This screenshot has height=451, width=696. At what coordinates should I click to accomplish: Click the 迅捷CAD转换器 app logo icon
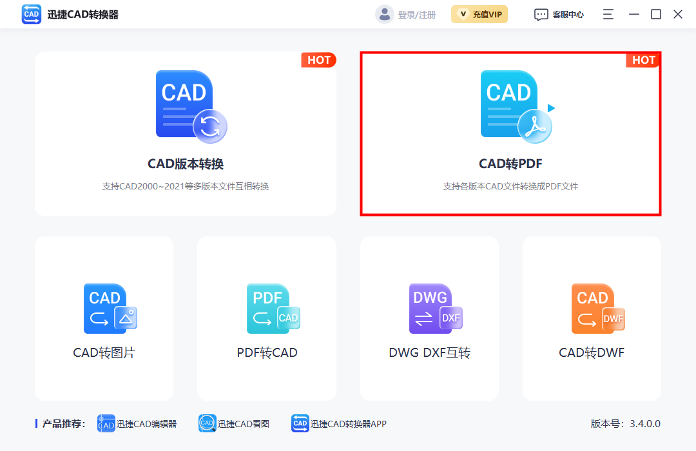[32, 14]
